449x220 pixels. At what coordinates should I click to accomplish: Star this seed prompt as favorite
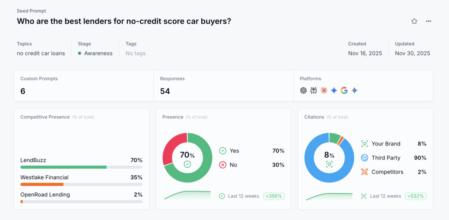[414, 21]
